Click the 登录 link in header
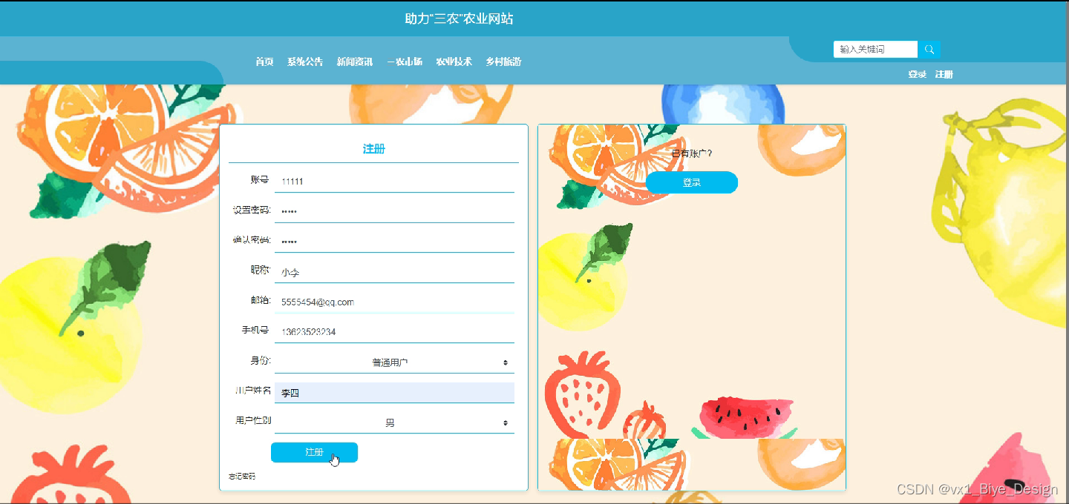Image resolution: width=1069 pixels, height=504 pixels. tap(918, 74)
